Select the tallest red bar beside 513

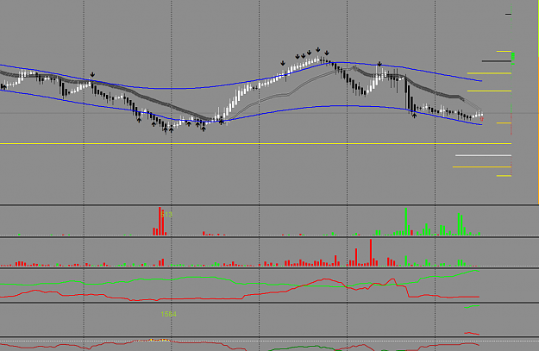(160, 221)
